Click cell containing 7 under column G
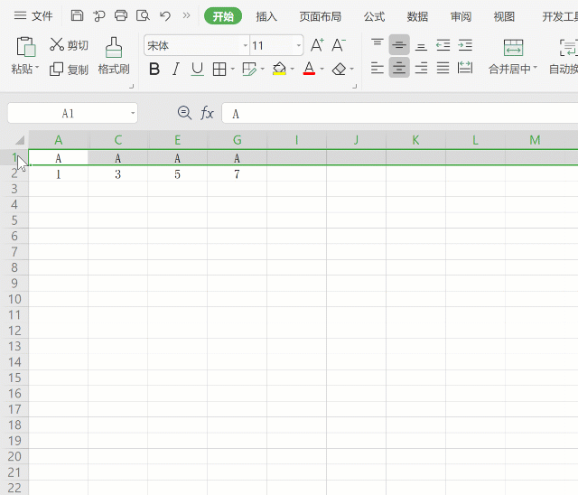Image resolution: width=578 pixels, height=495 pixels. tap(237, 173)
